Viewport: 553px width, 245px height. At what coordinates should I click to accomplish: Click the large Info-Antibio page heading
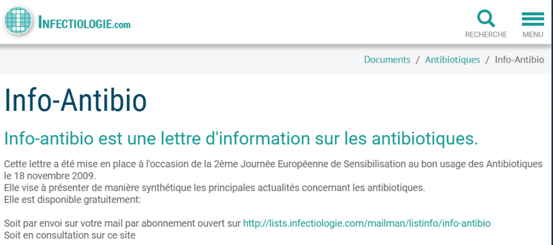coord(76,101)
